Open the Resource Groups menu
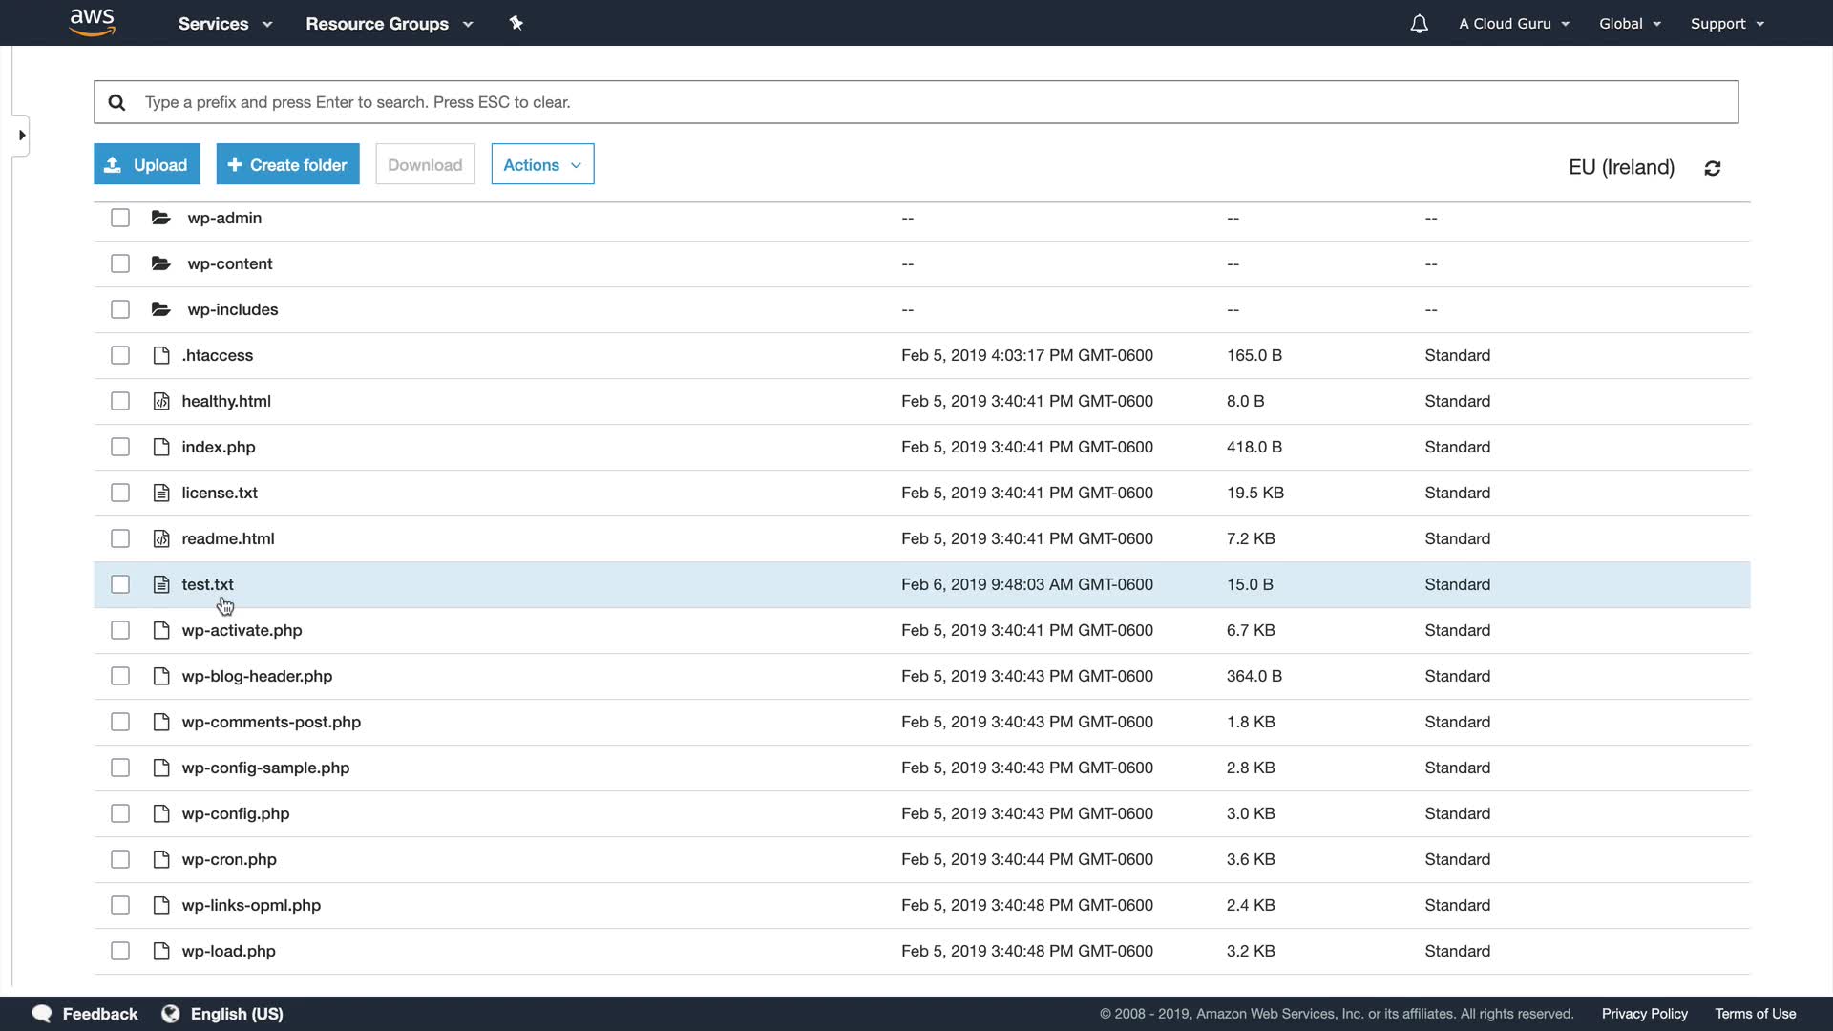1833x1031 pixels. tap(389, 24)
